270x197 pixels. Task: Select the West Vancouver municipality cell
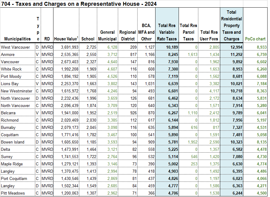pyautogui.click(x=15, y=47)
